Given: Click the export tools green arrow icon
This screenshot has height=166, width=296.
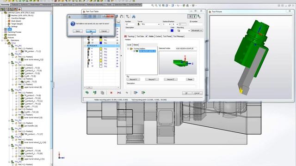Looking at the screenshot, I should 143,93.
